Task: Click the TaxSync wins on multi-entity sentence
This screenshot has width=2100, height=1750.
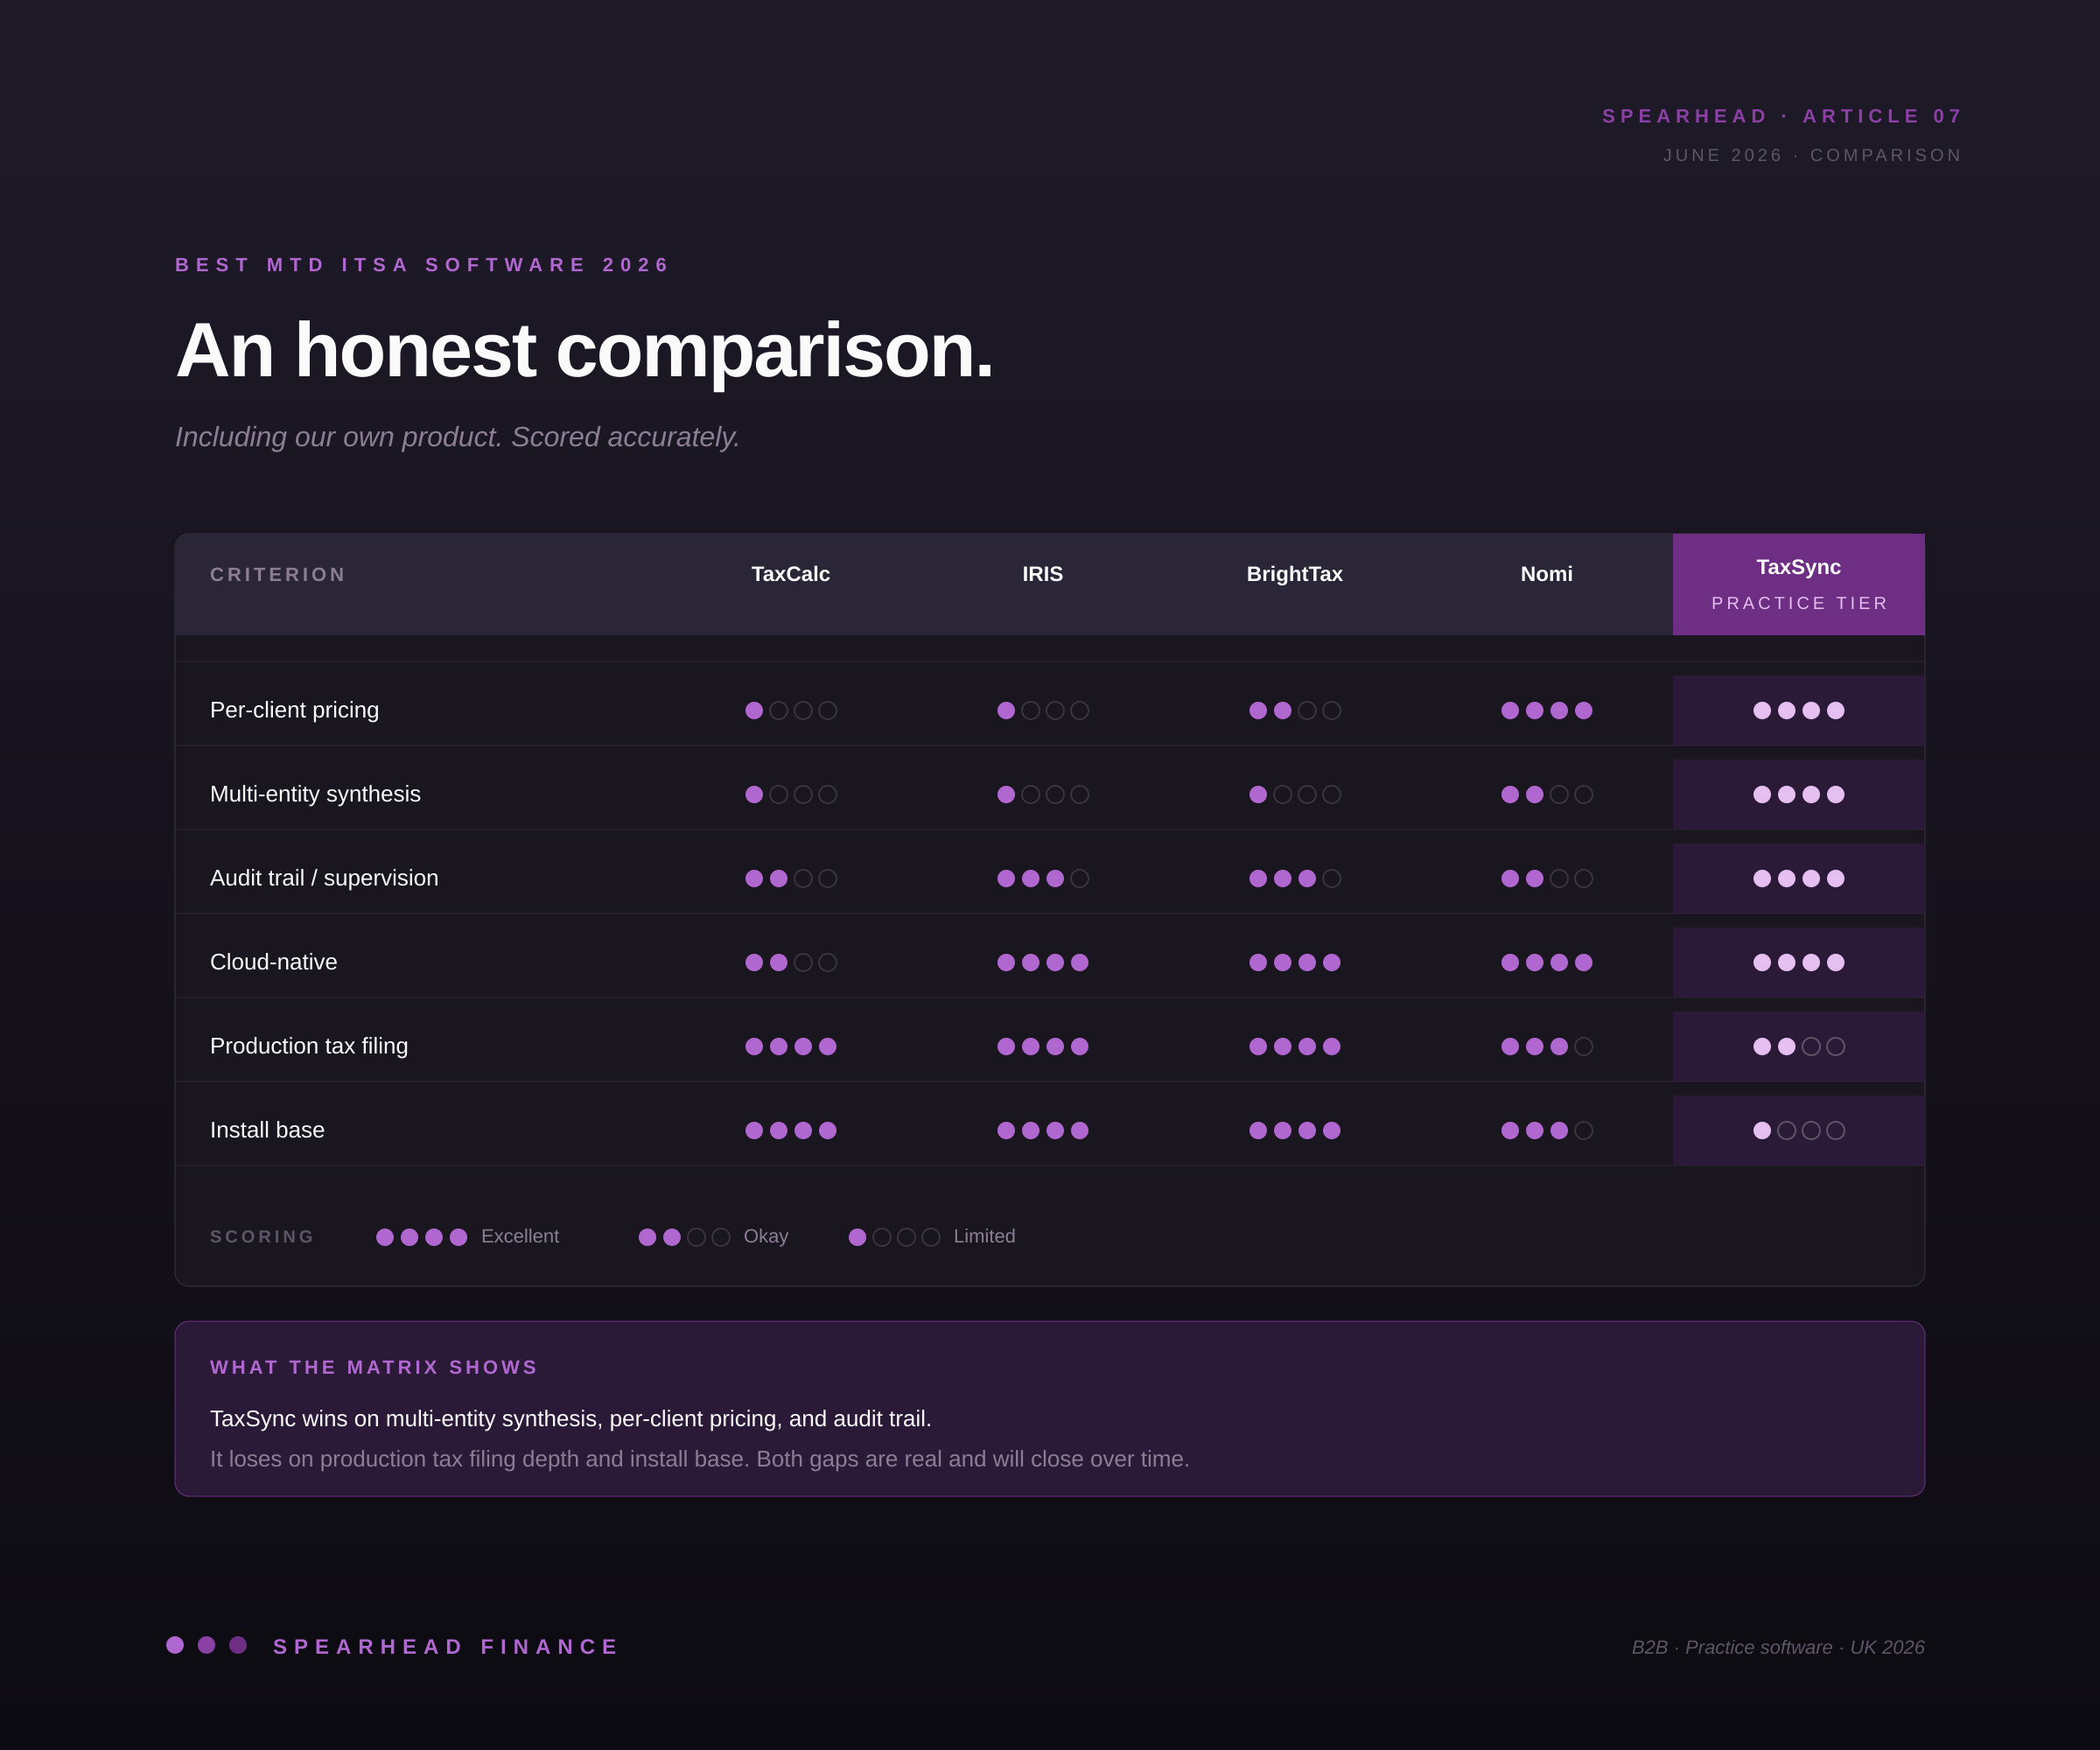Action: tap(570, 1419)
